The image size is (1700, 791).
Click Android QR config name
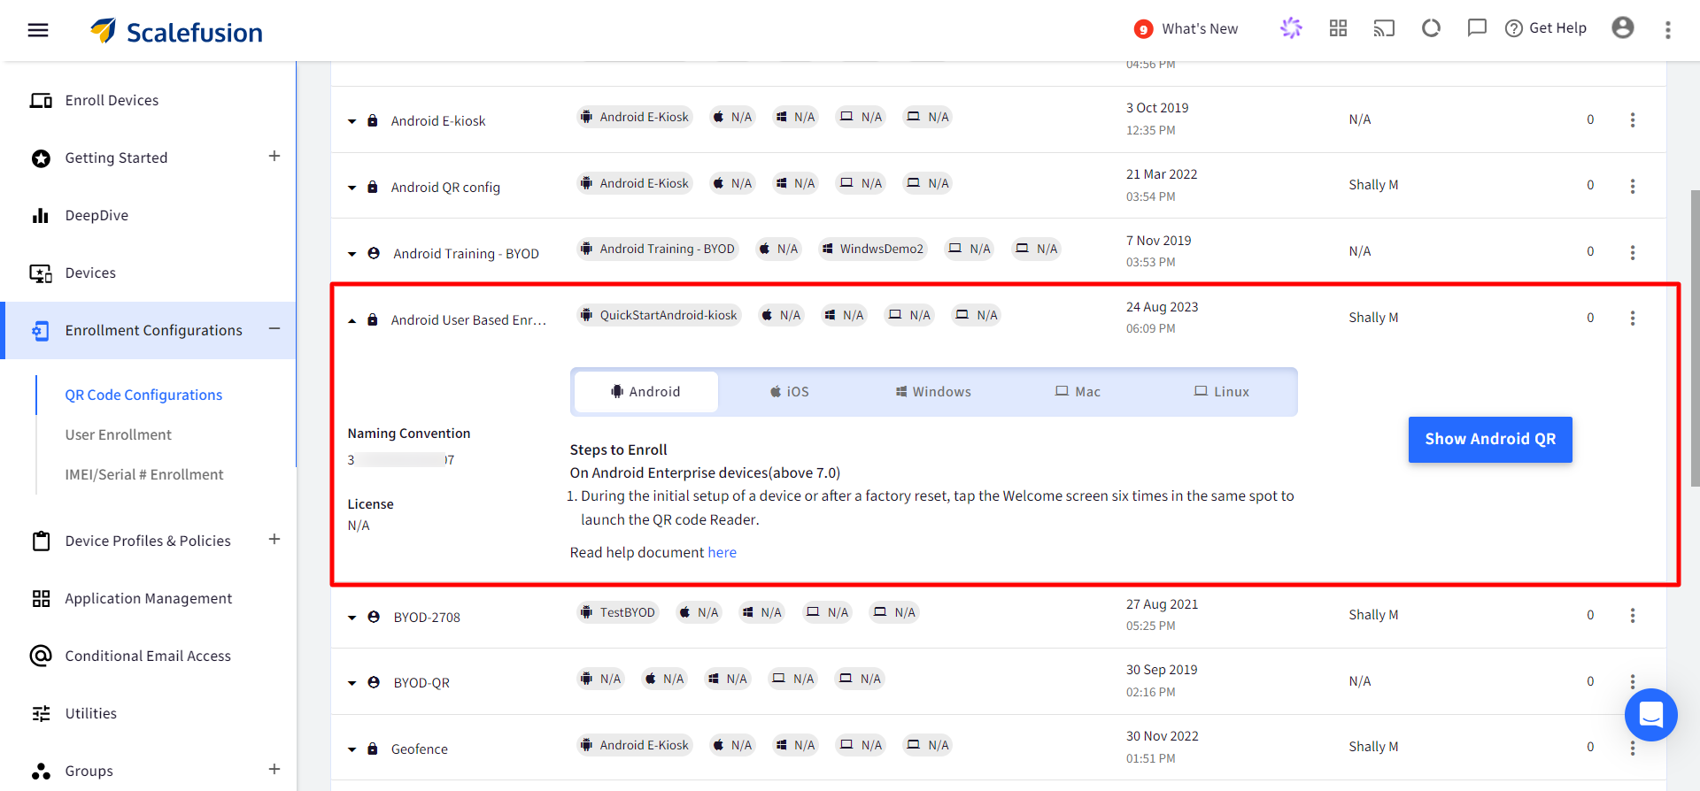pos(445,188)
